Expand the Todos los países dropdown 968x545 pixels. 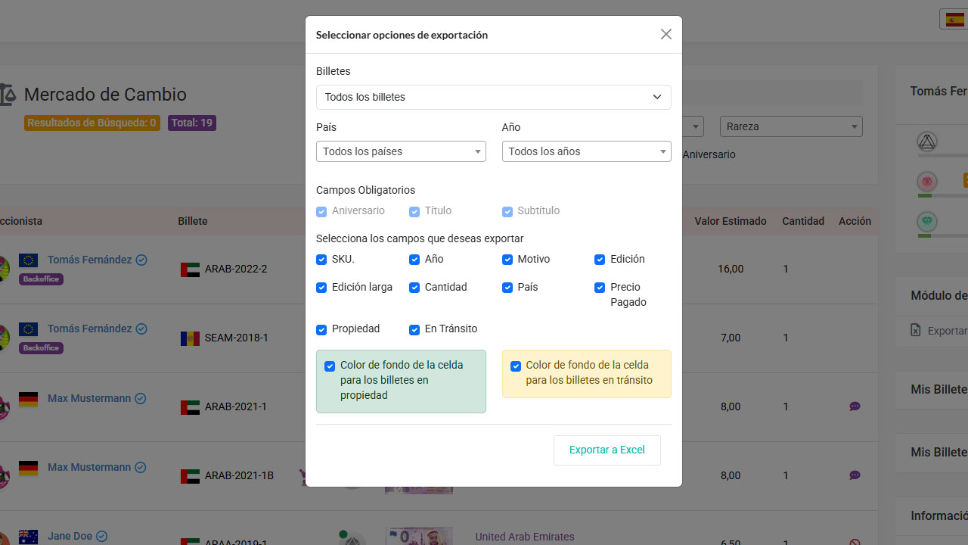(400, 151)
